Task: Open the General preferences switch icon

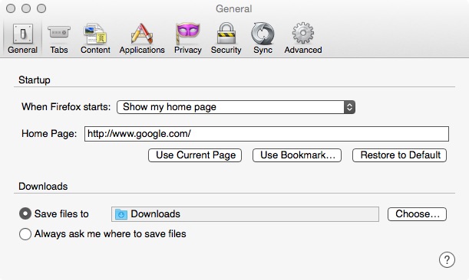Action: click(x=23, y=34)
